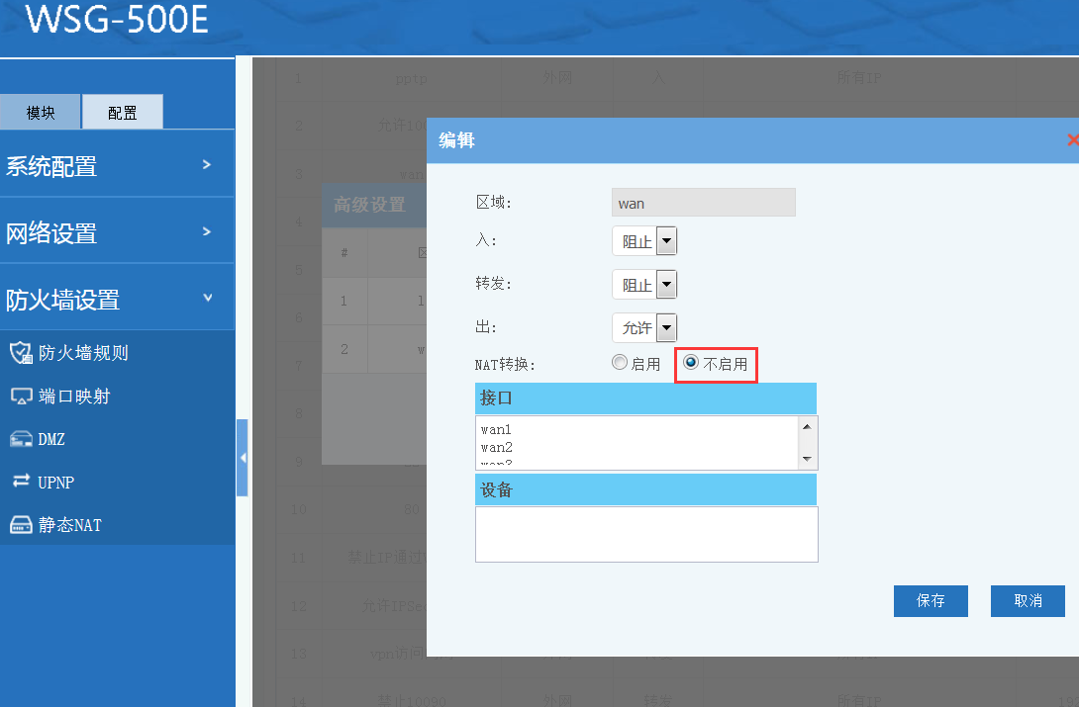Switch to the 模块 tab
Screen dimensions: 1079x707
pos(41,113)
